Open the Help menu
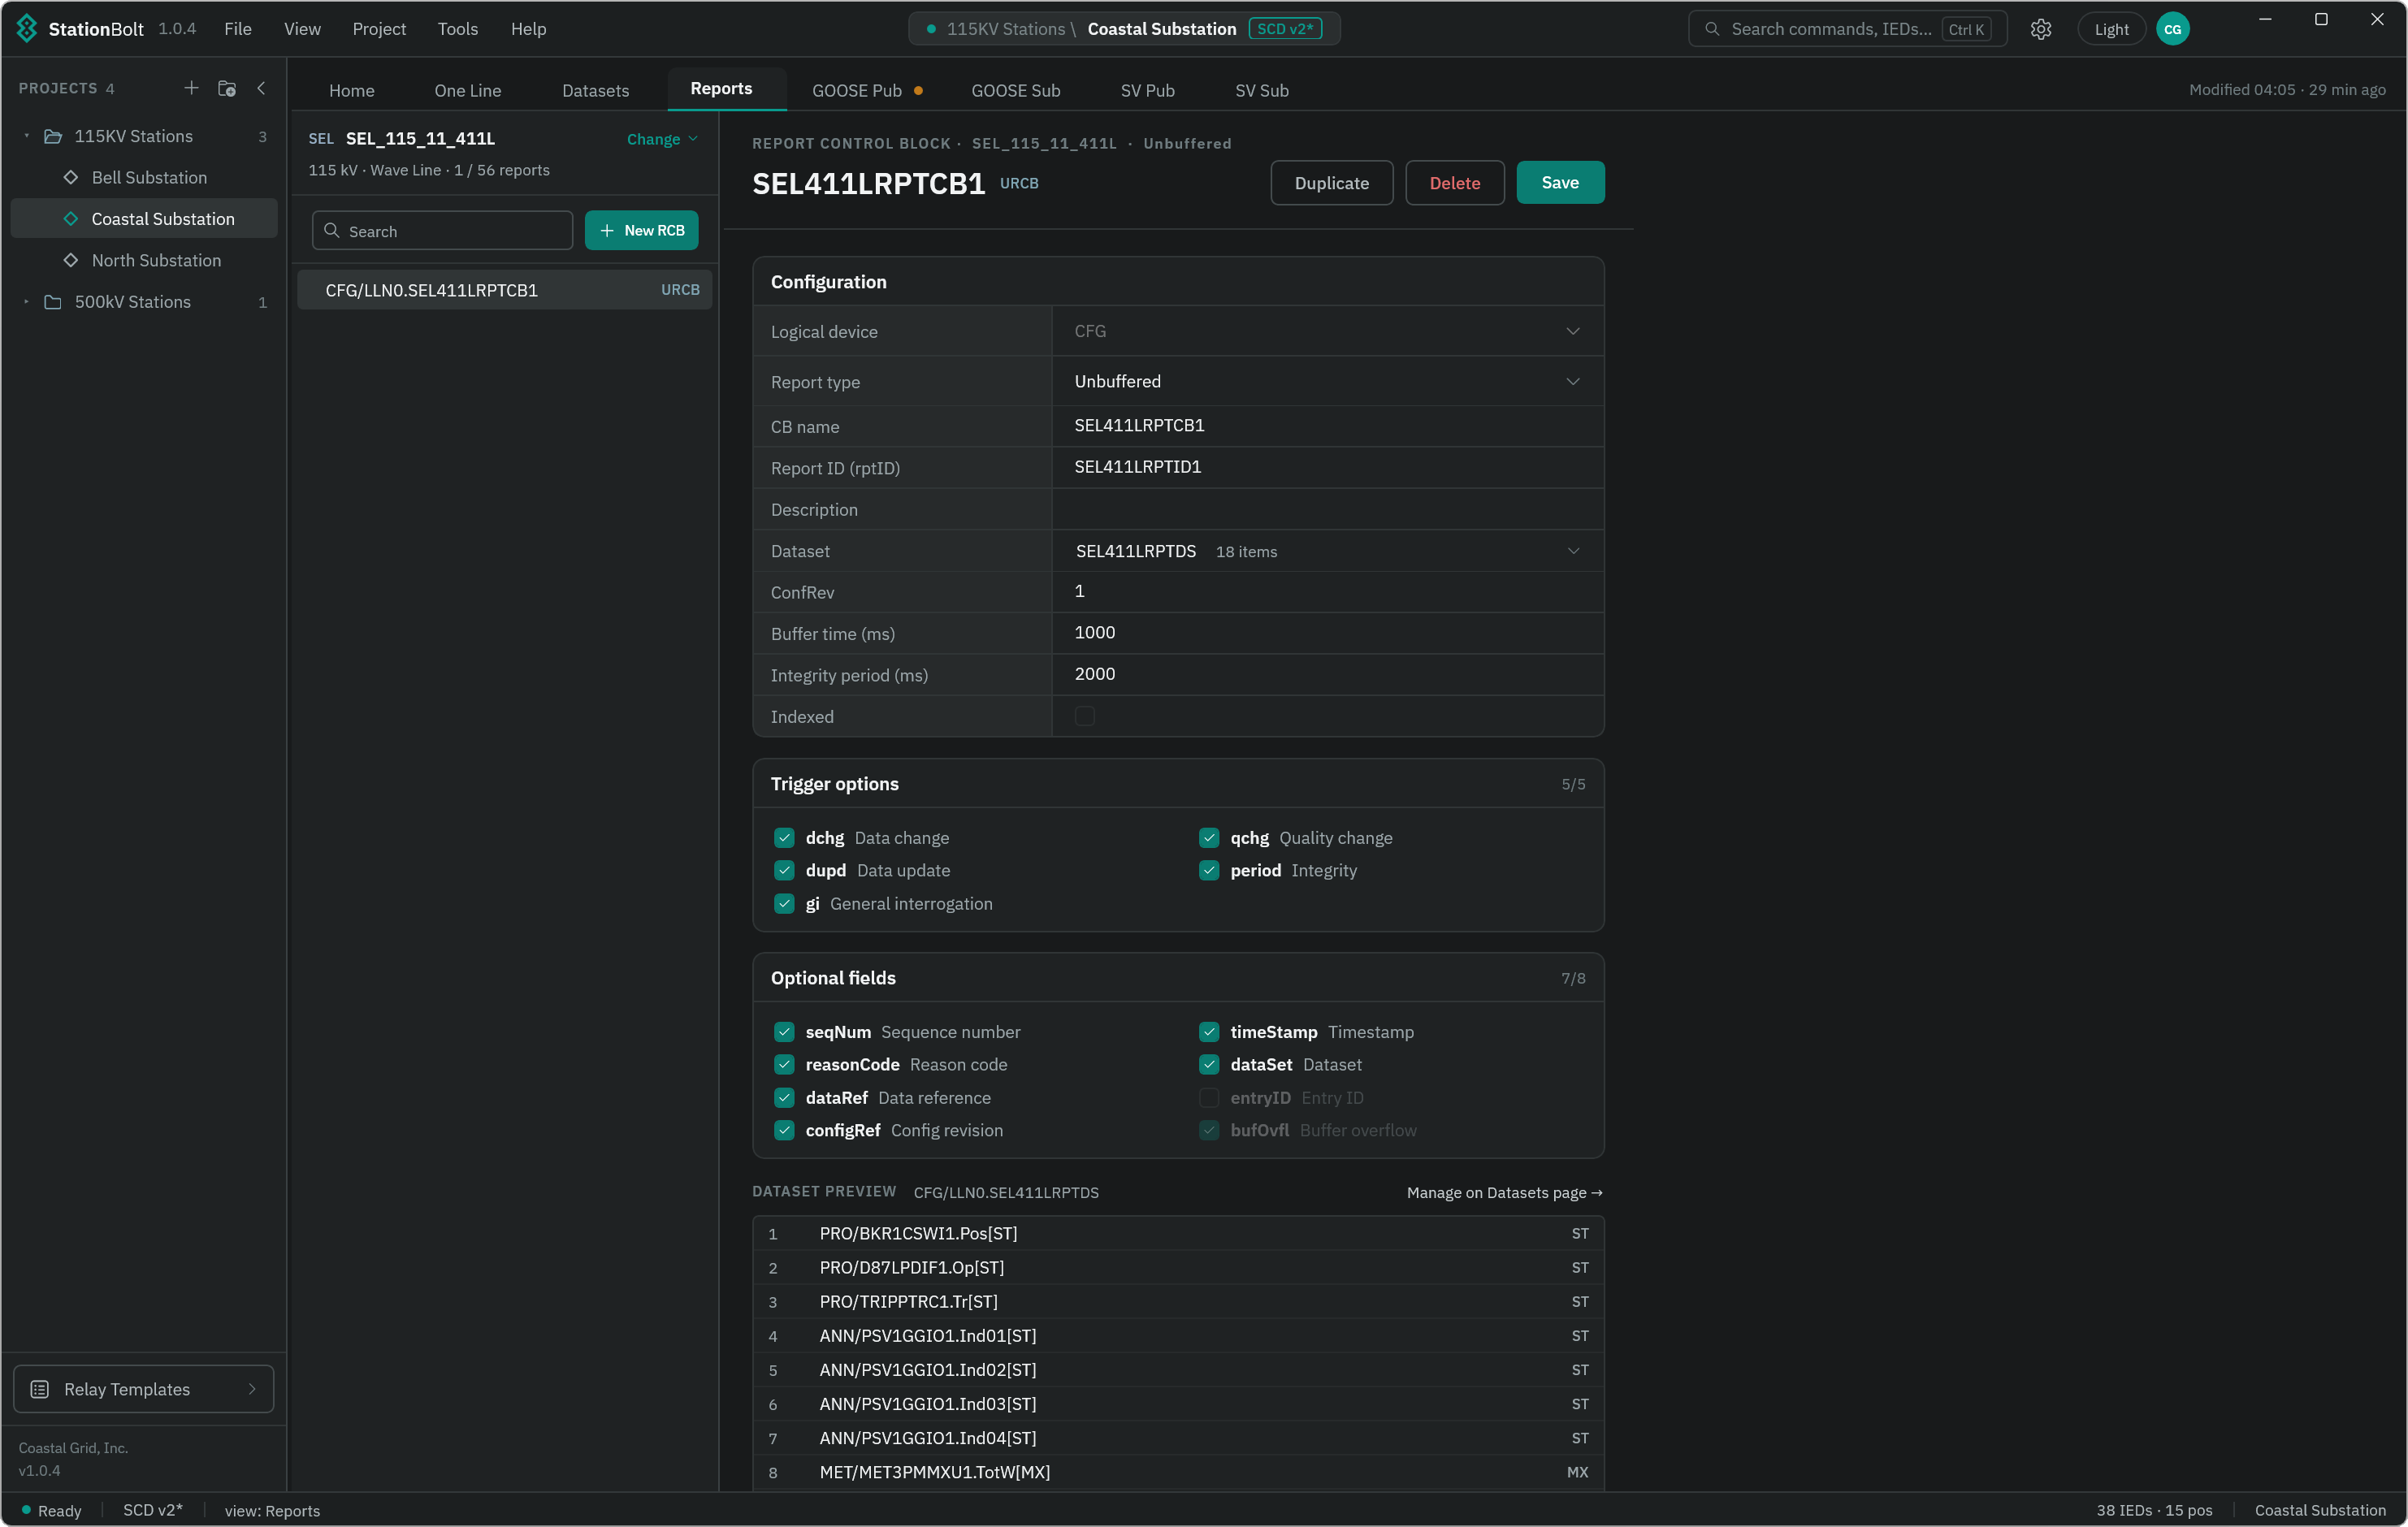The height and width of the screenshot is (1527, 2408). [528, 29]
